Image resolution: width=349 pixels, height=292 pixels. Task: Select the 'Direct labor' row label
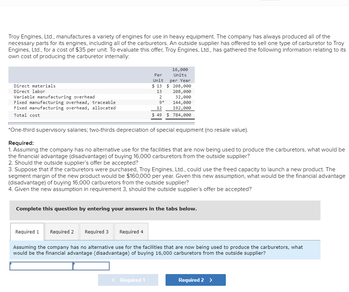pos(29,91)
